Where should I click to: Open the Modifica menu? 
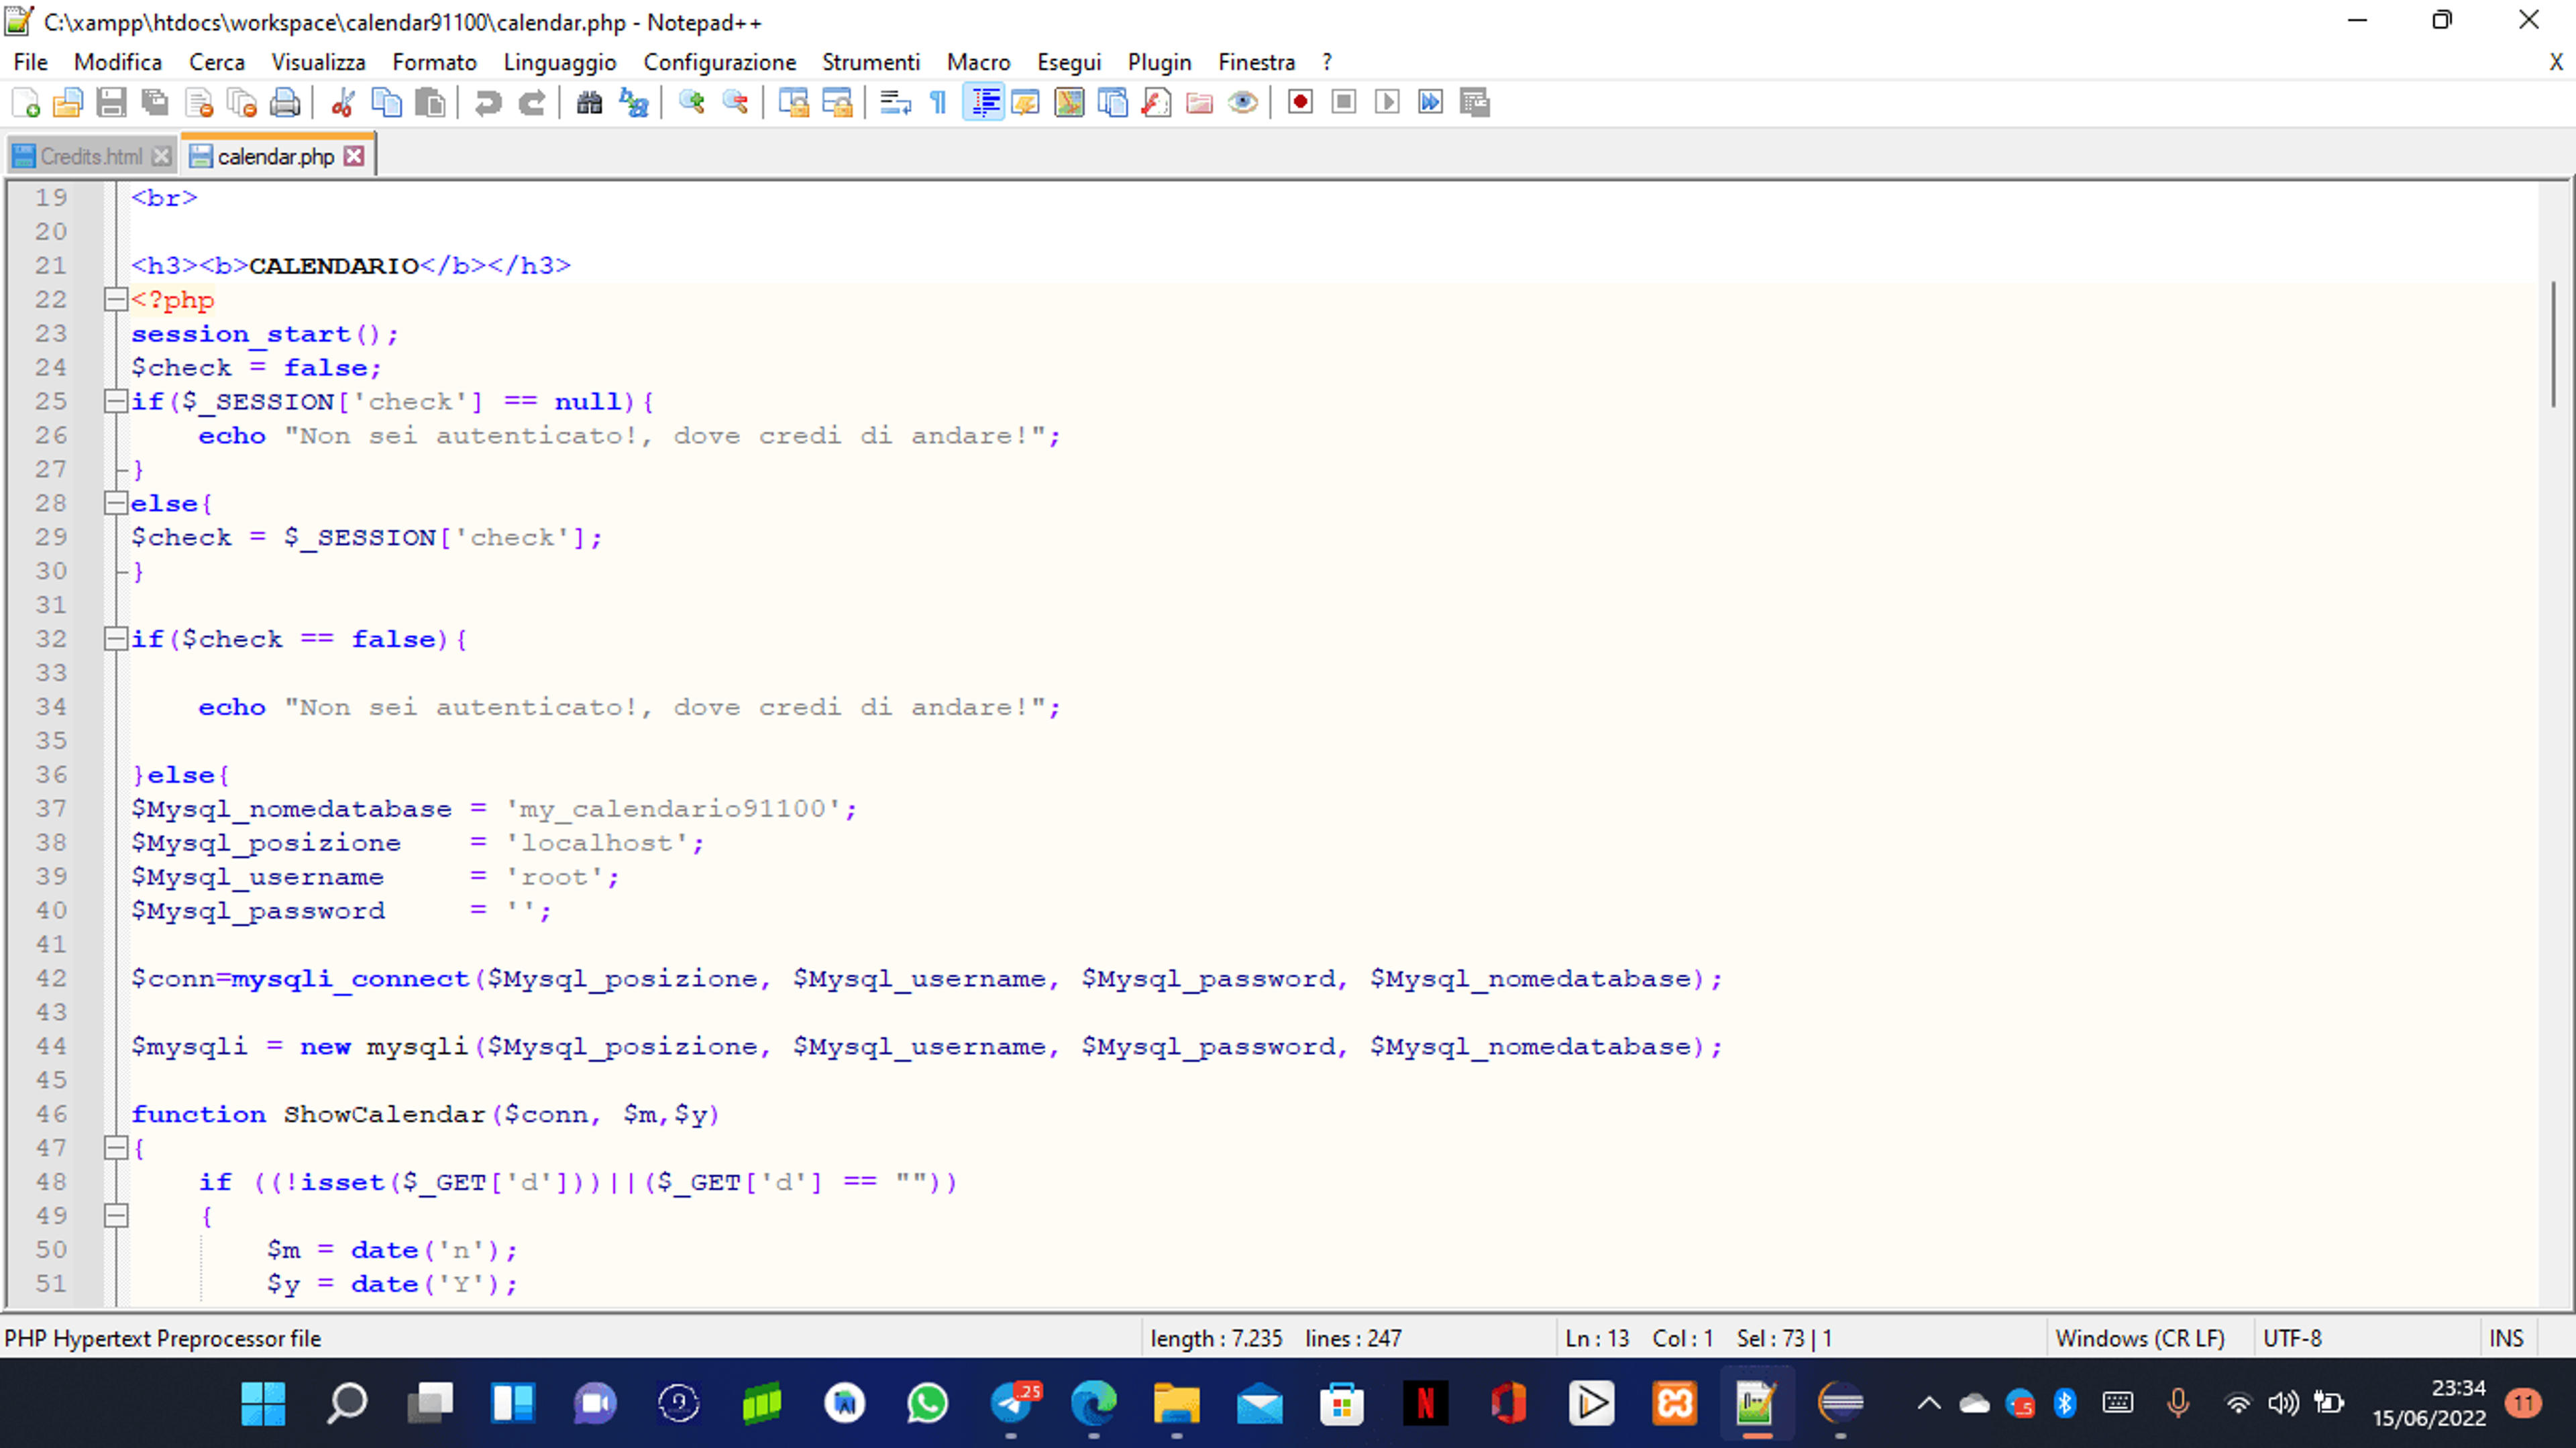118,62
